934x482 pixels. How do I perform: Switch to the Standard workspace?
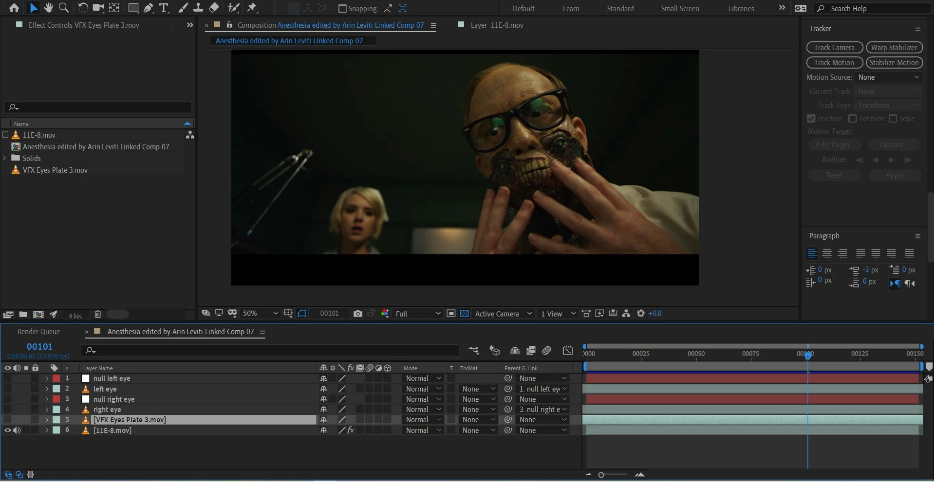pyautogui.click(x=620, y=8)
